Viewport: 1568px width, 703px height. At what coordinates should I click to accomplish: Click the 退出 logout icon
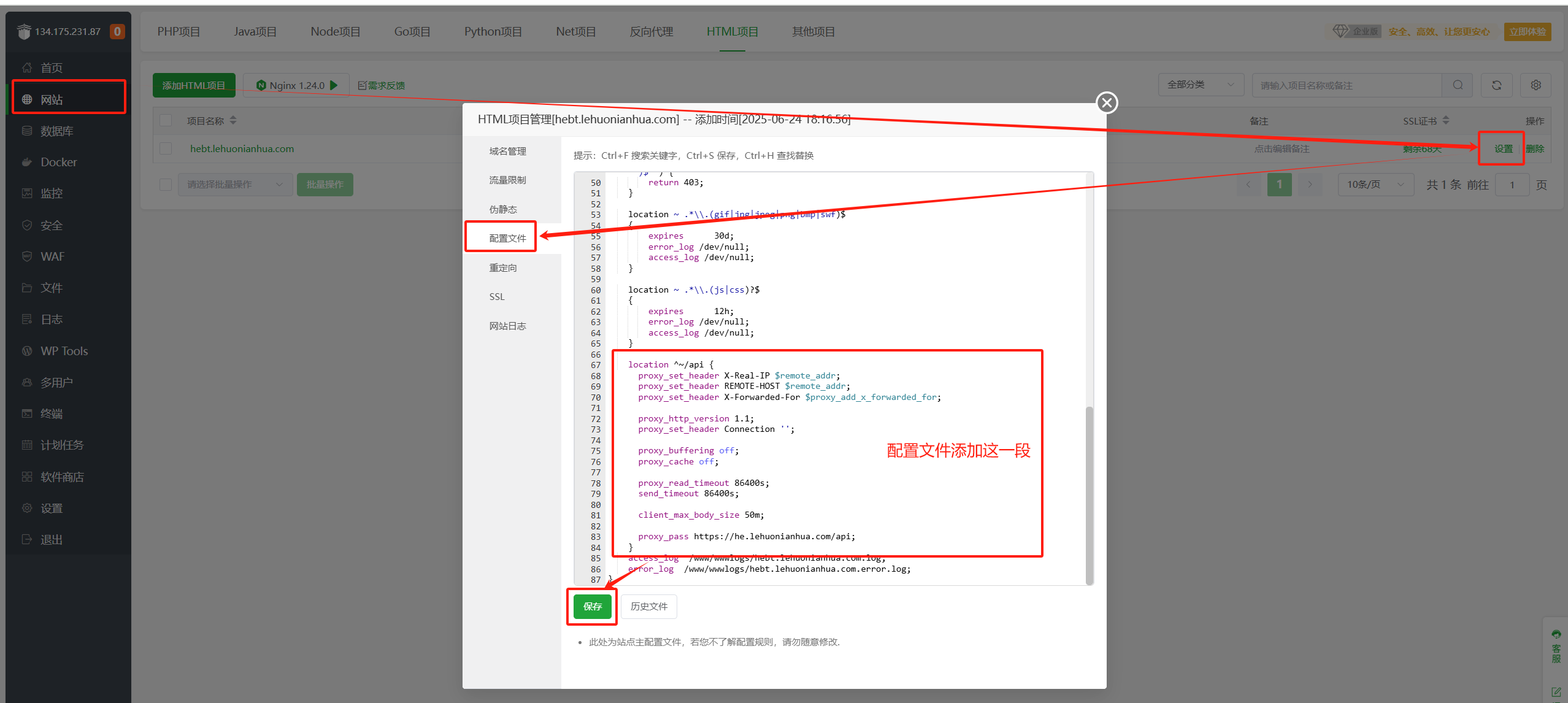[x=27, y=539]
